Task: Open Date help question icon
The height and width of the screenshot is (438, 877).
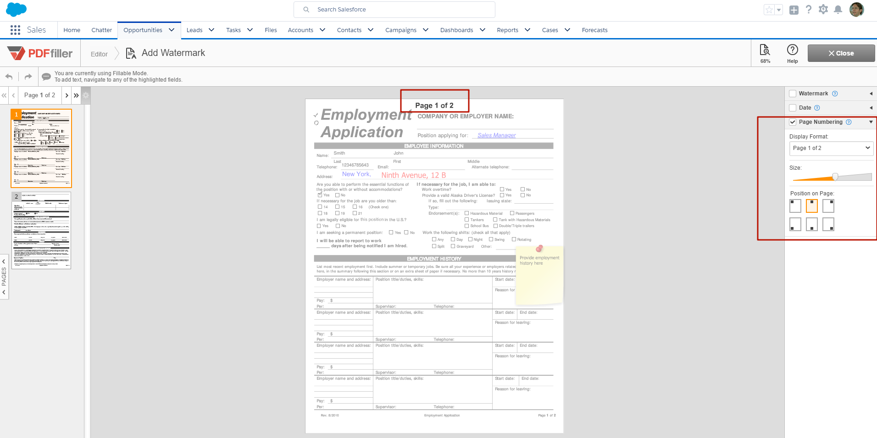Action: pos(817,108)
